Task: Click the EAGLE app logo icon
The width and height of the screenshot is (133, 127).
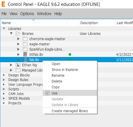Action: pos(3,4)
